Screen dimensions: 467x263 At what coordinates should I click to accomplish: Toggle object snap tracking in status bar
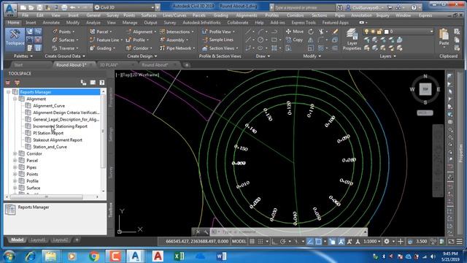pyautogui.click(x=310, y=241)
